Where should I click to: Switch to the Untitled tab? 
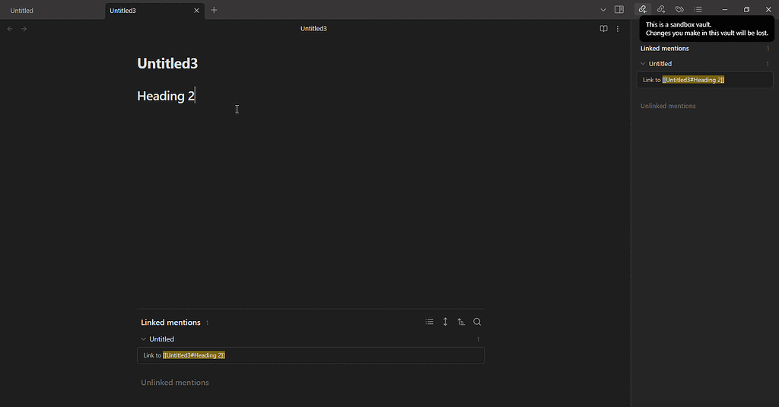pos(22,11)
